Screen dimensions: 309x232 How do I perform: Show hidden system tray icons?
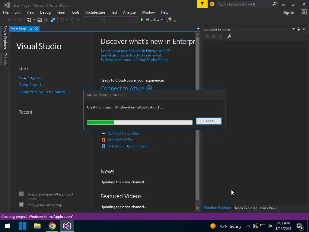coord(248,226)
